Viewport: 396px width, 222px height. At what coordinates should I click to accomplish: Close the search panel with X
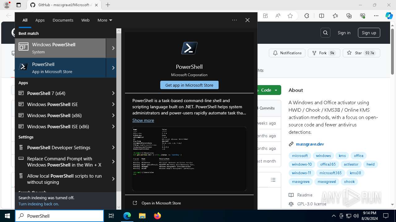tap(247, 20)
